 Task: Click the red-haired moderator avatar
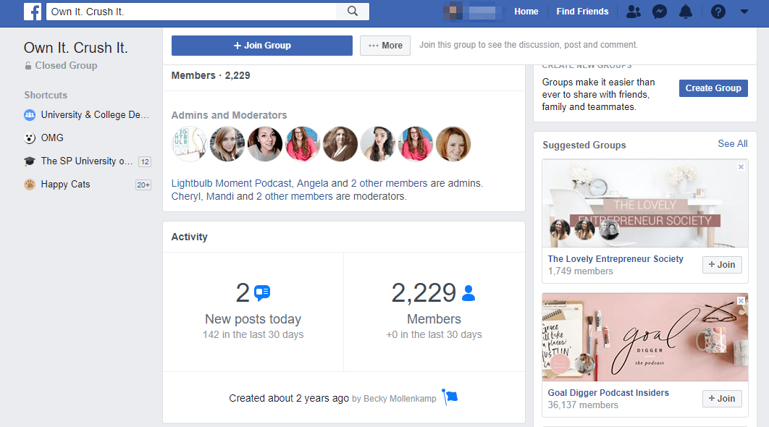[453, 144]
